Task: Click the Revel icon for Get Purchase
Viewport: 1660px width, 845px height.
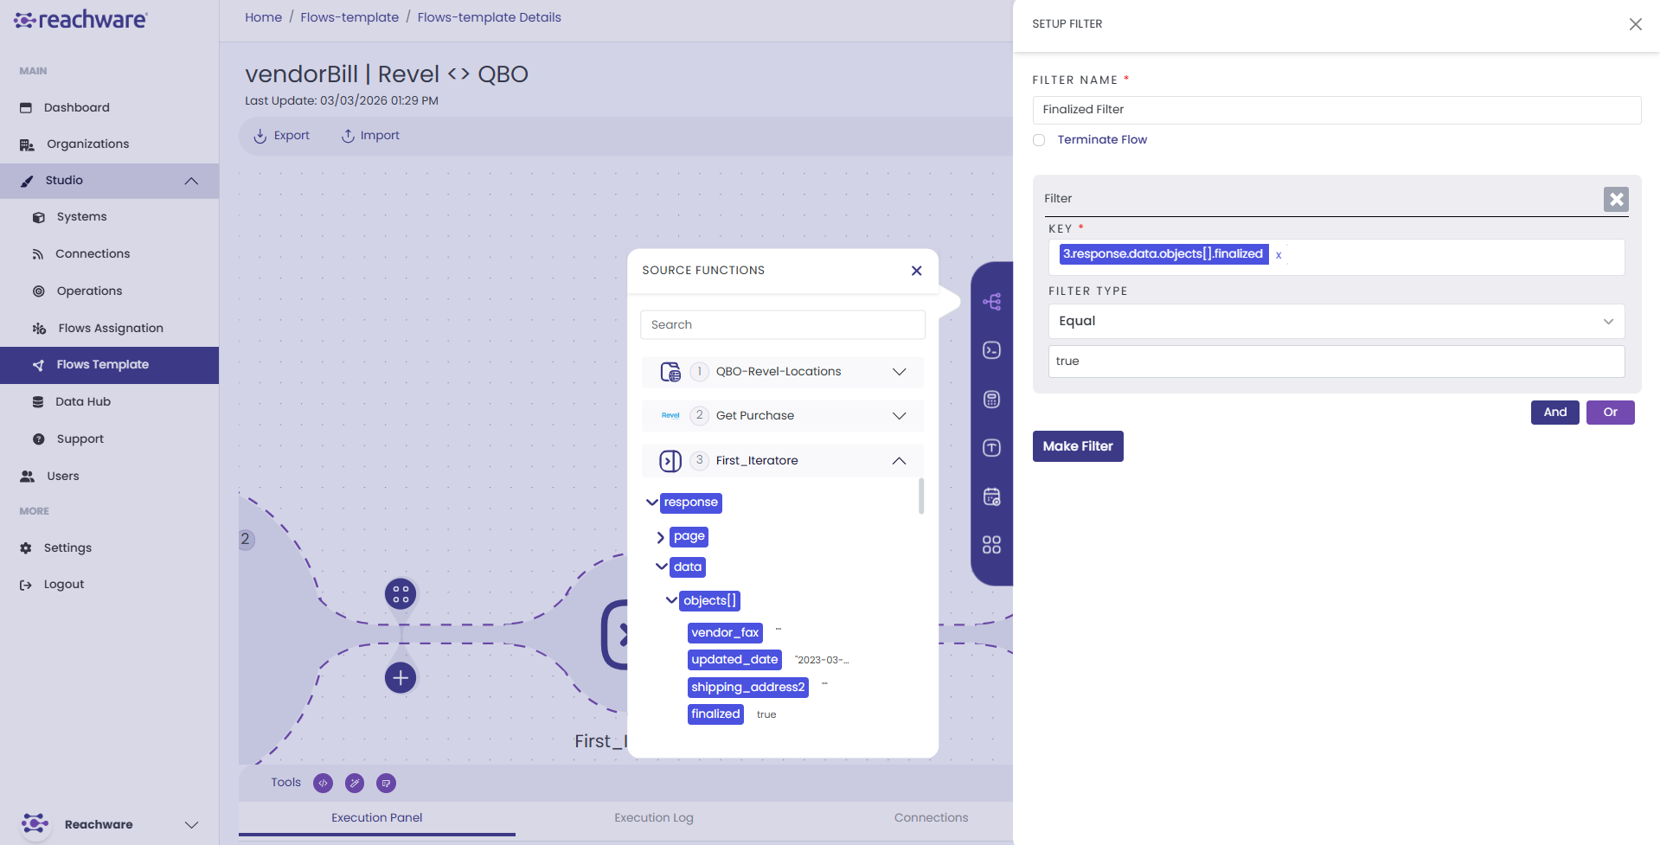Action: point(670,416)
